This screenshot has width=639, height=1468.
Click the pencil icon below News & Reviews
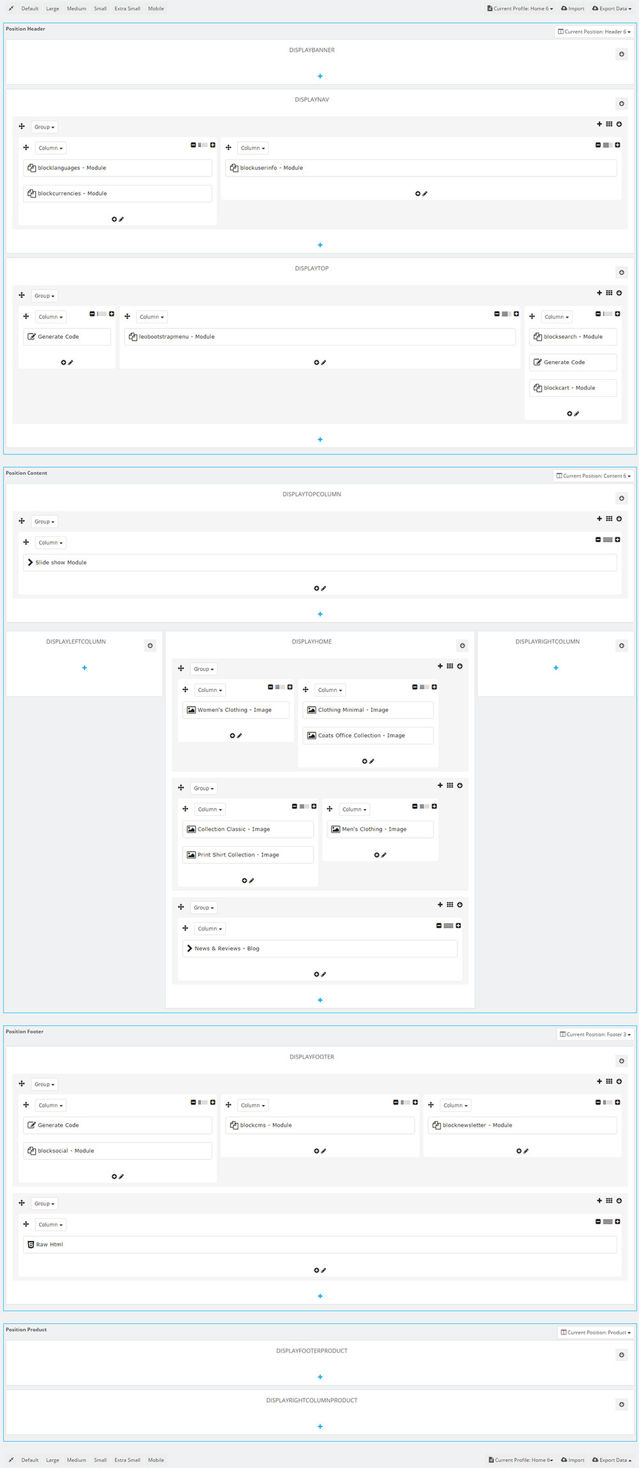pos(323,974)
